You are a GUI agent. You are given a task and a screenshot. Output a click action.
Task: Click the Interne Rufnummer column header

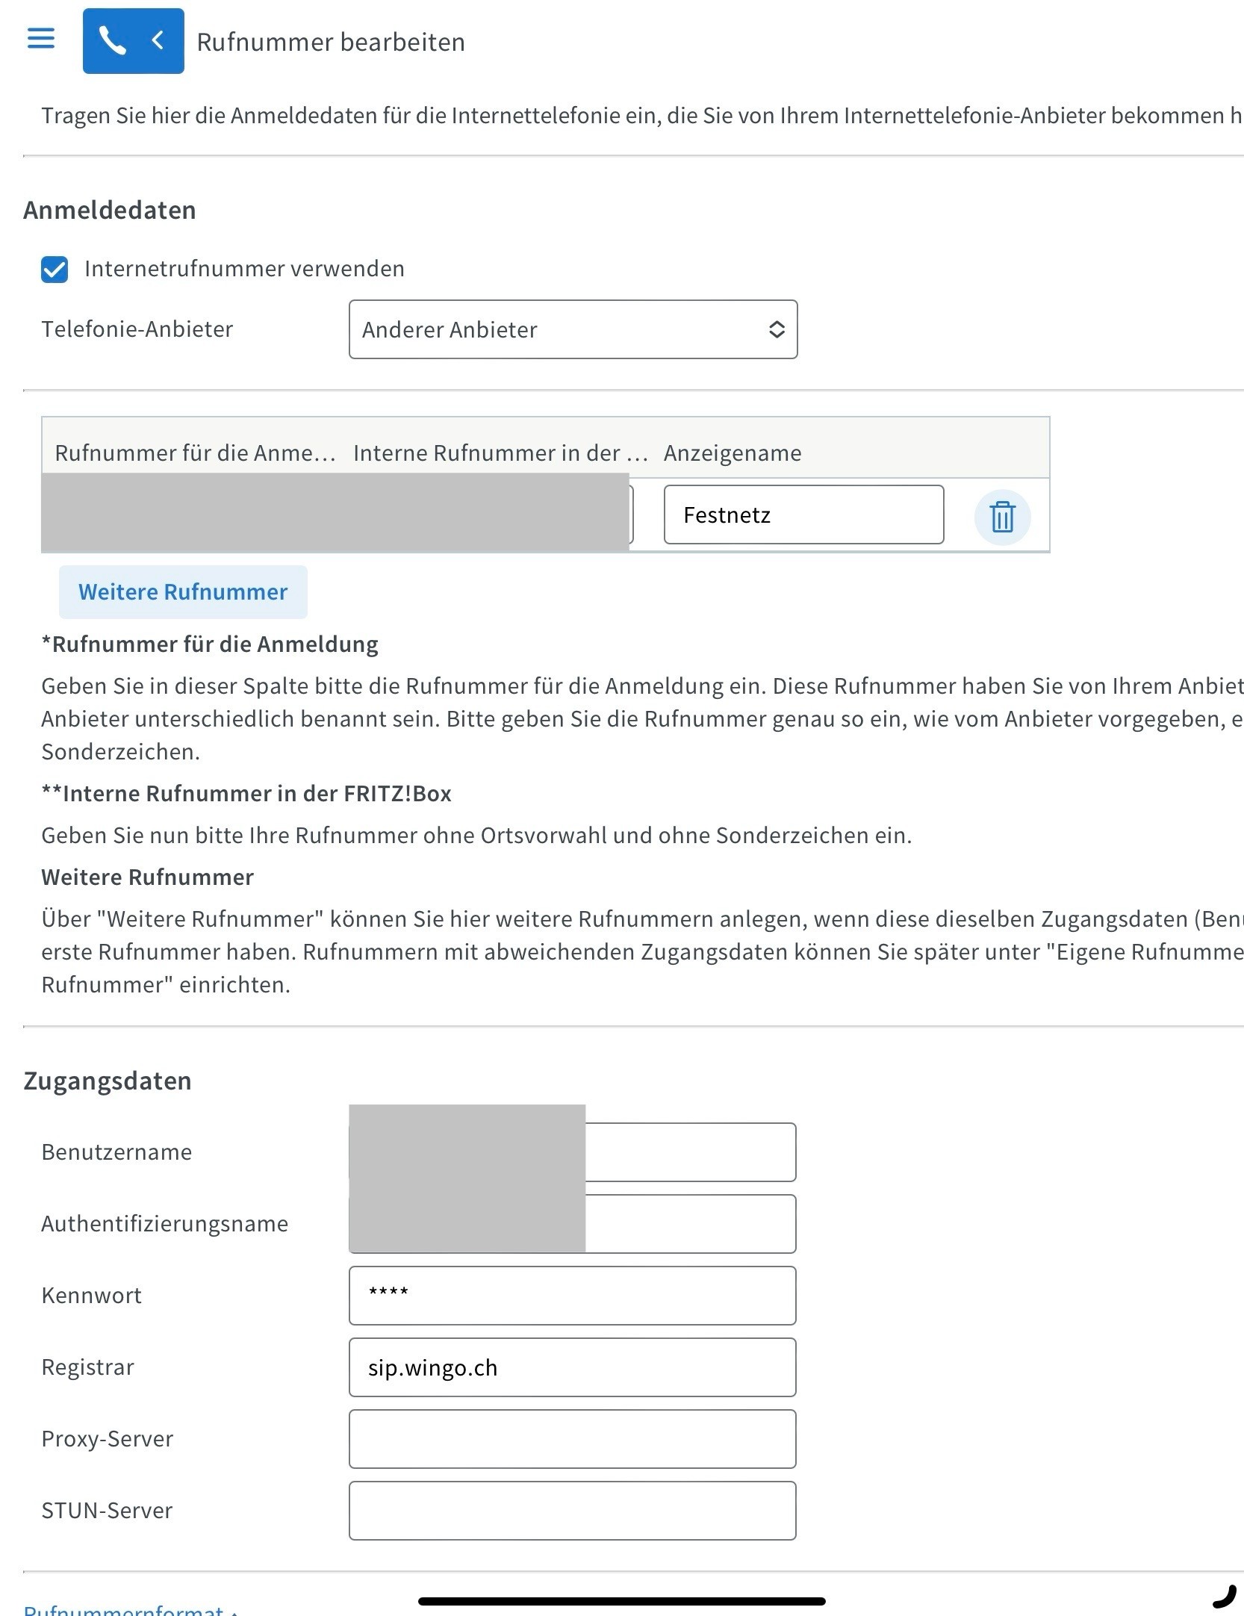click(500, 453)
